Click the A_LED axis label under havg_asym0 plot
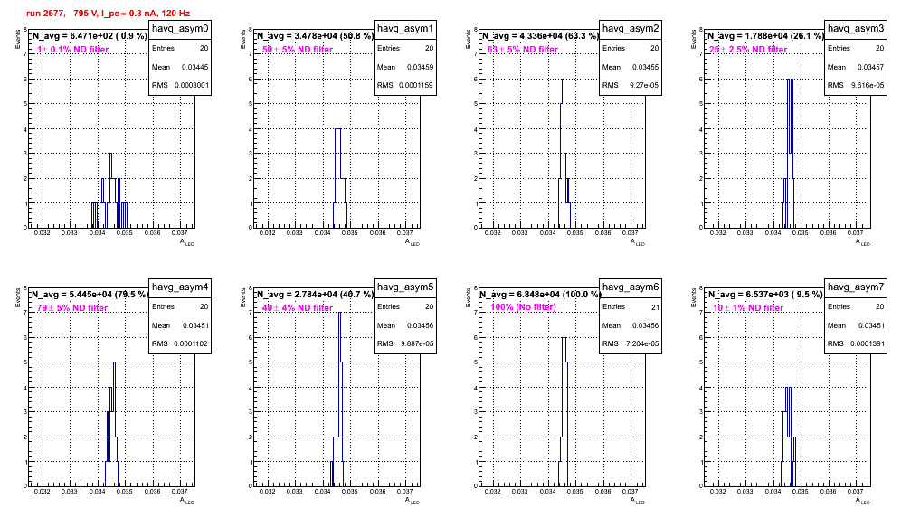 [x=187, y=242]
